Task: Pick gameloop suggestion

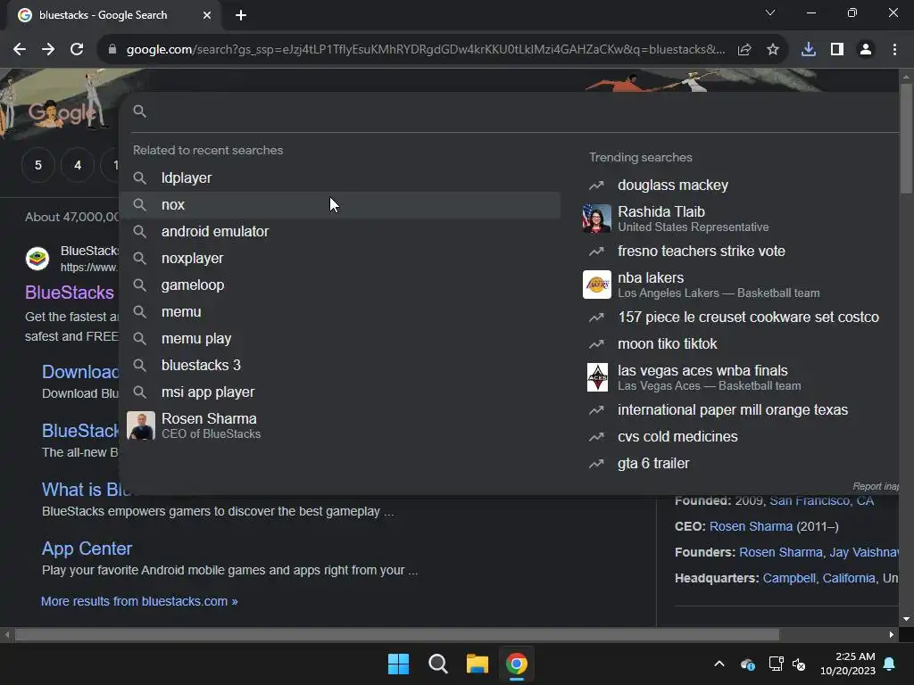Action: point(340,285)
